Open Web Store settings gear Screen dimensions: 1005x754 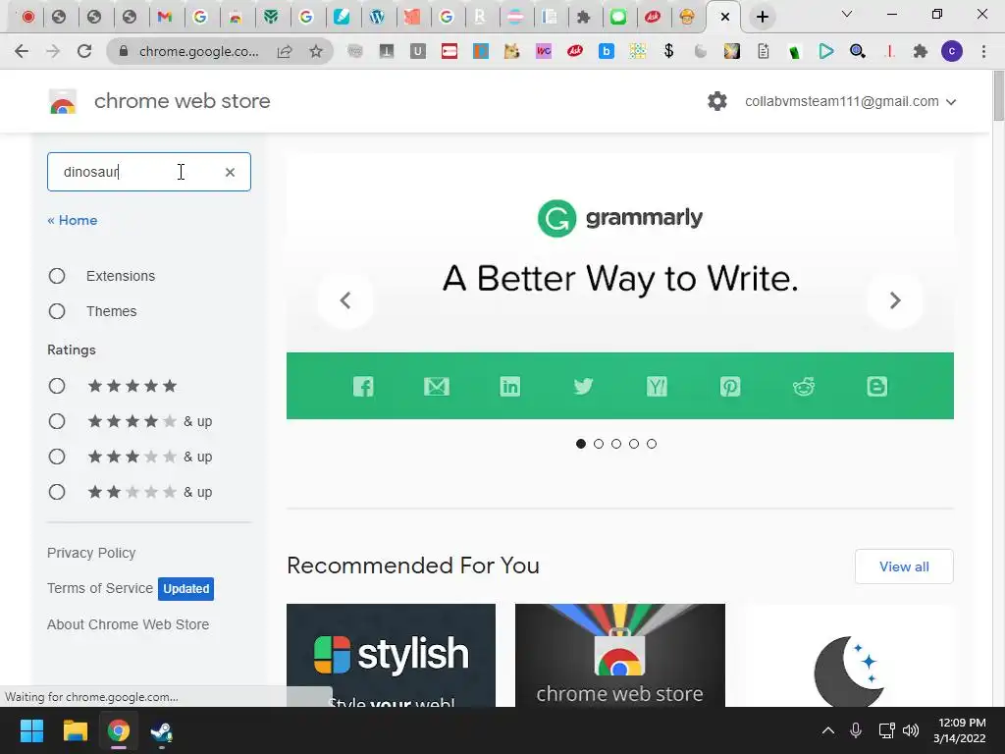pos(717,101)
